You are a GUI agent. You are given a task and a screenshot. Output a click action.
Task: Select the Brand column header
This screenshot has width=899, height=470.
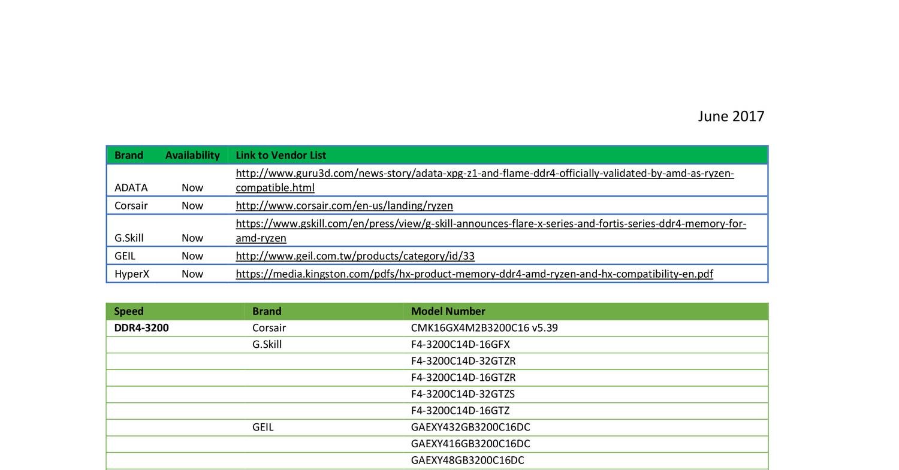click(129, 154)
